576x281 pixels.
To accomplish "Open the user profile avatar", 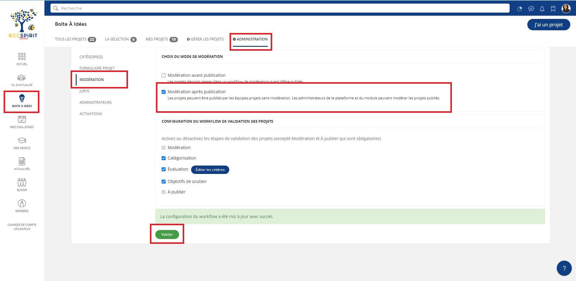I will [566, 9].
